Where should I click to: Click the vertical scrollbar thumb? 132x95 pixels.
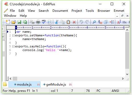coord(127,50)
